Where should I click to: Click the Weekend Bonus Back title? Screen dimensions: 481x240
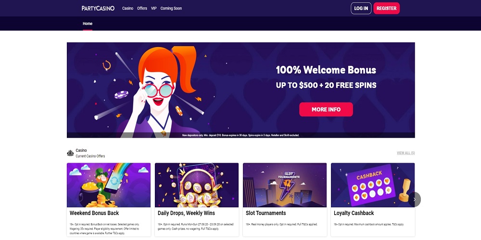94,213
